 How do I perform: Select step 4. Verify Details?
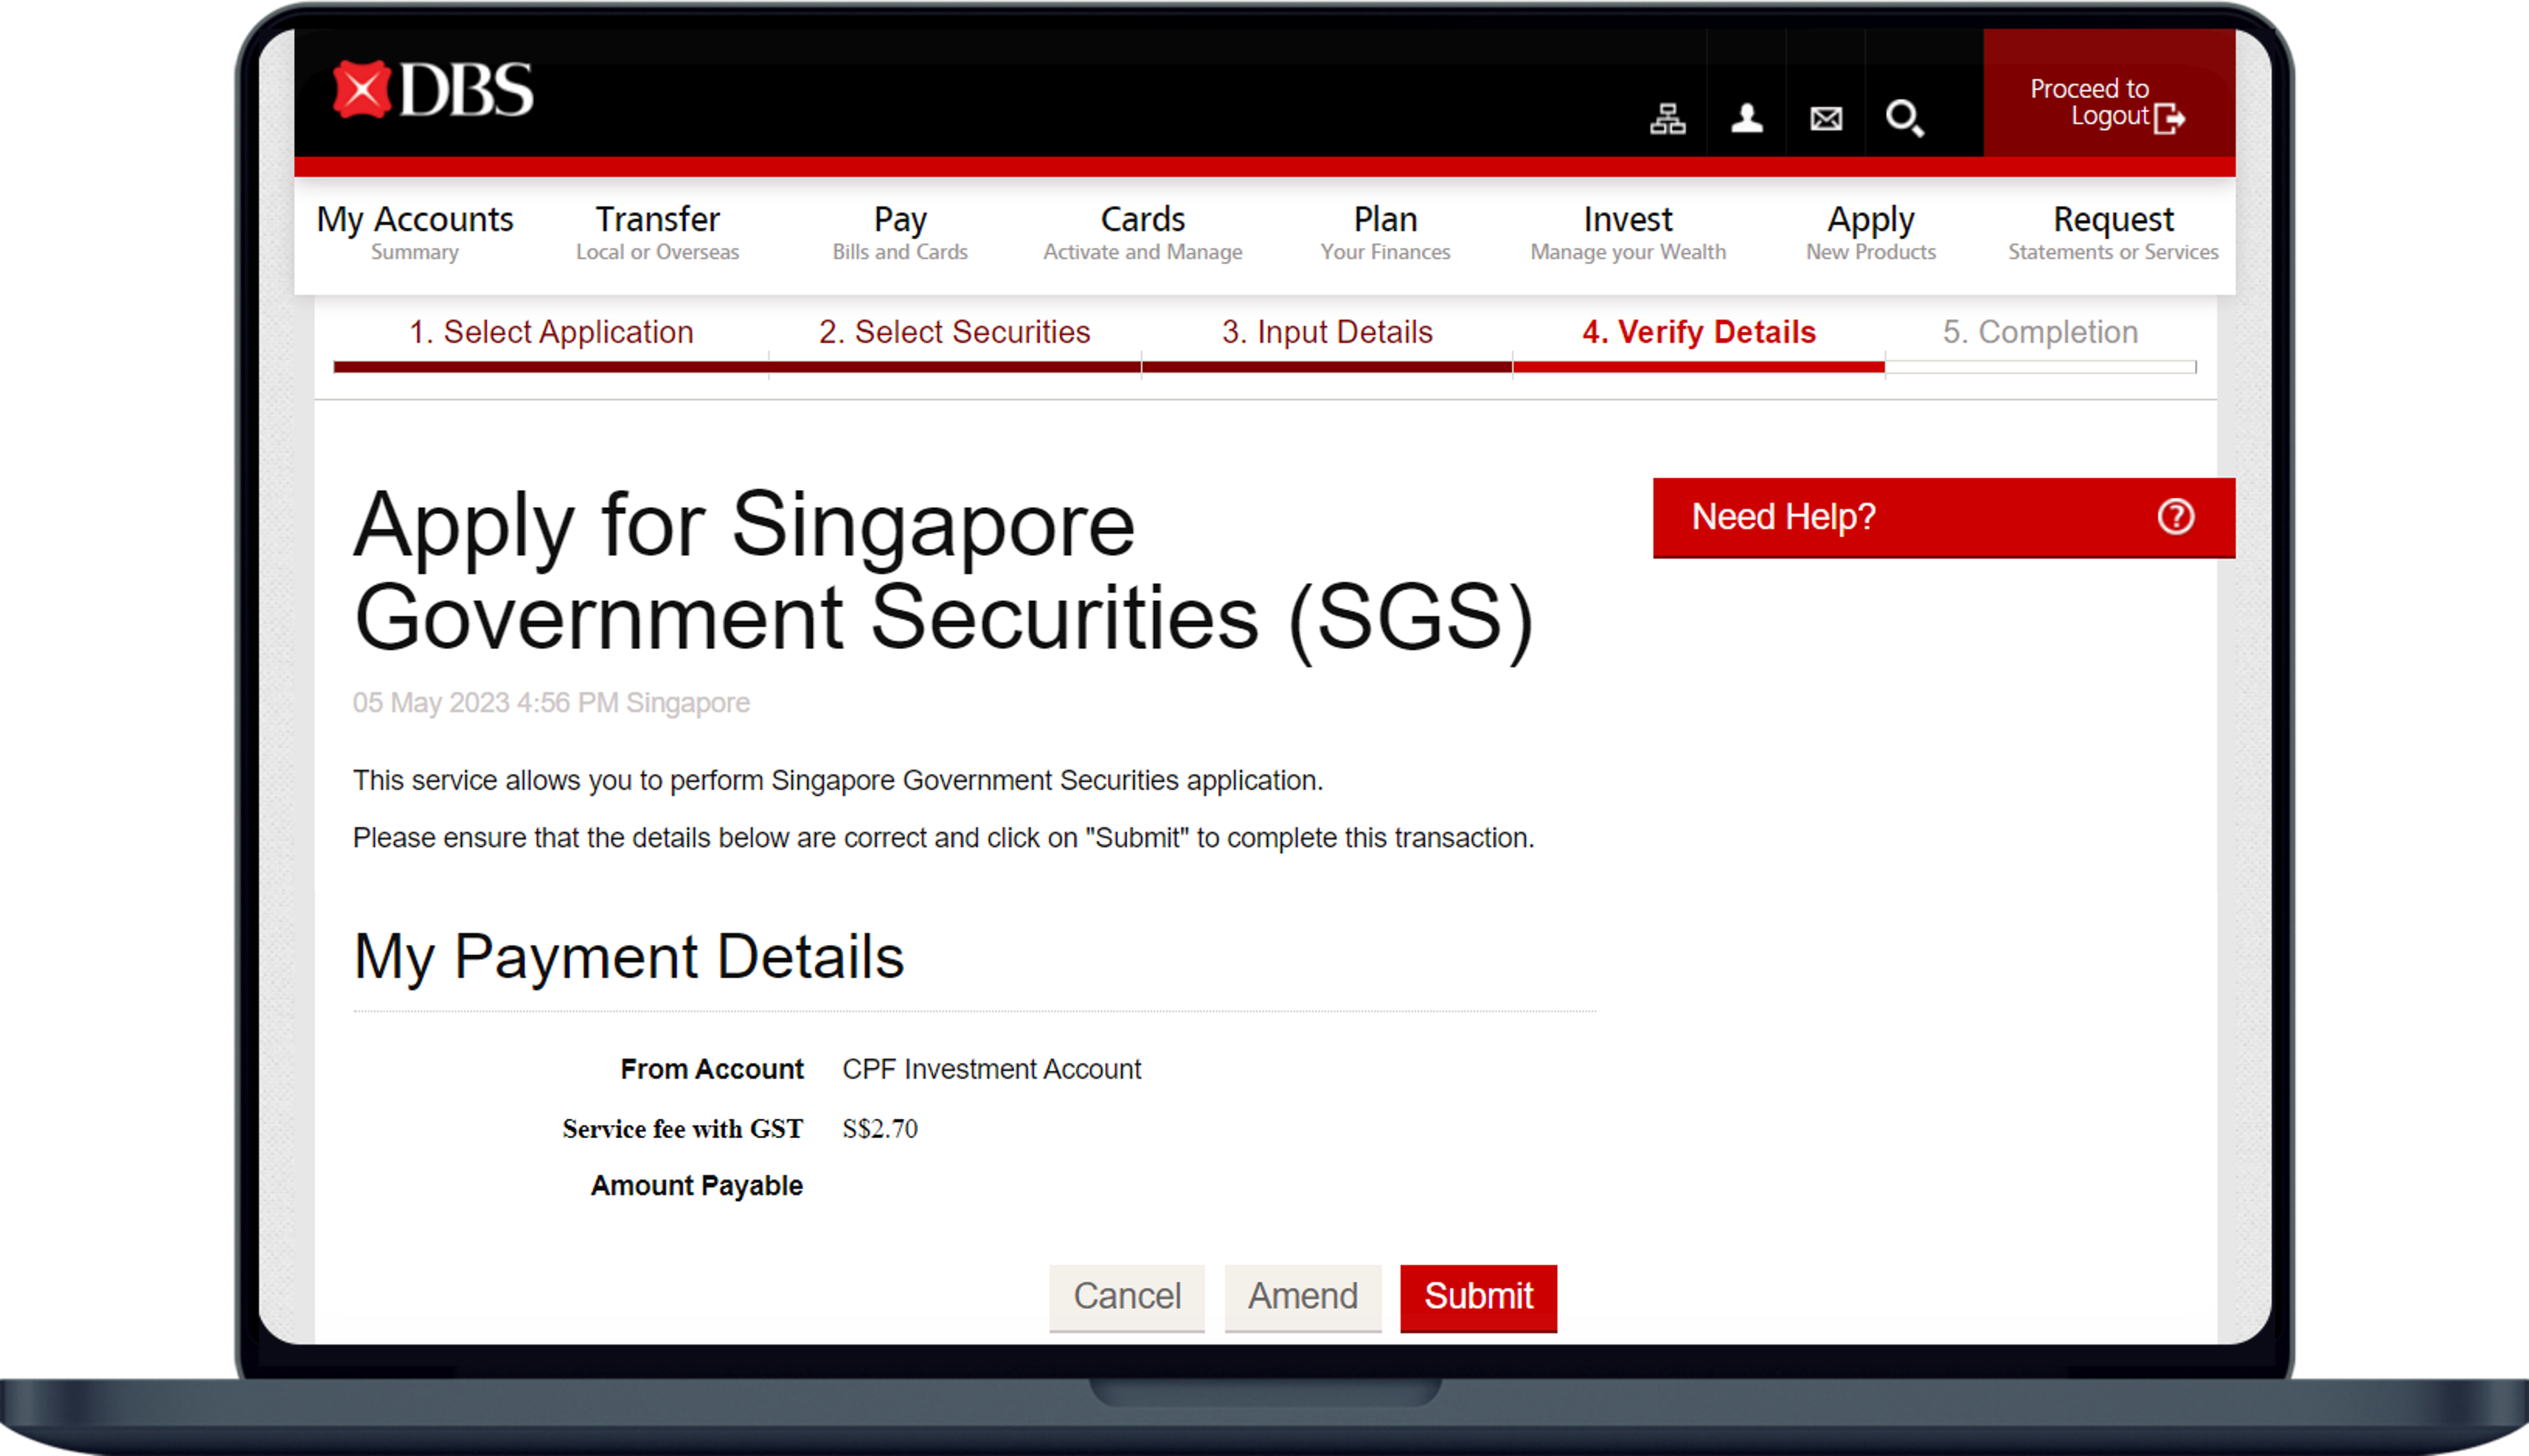(1699, 332)
